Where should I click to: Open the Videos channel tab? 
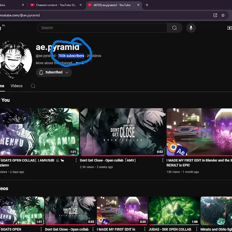click(17, 86)
